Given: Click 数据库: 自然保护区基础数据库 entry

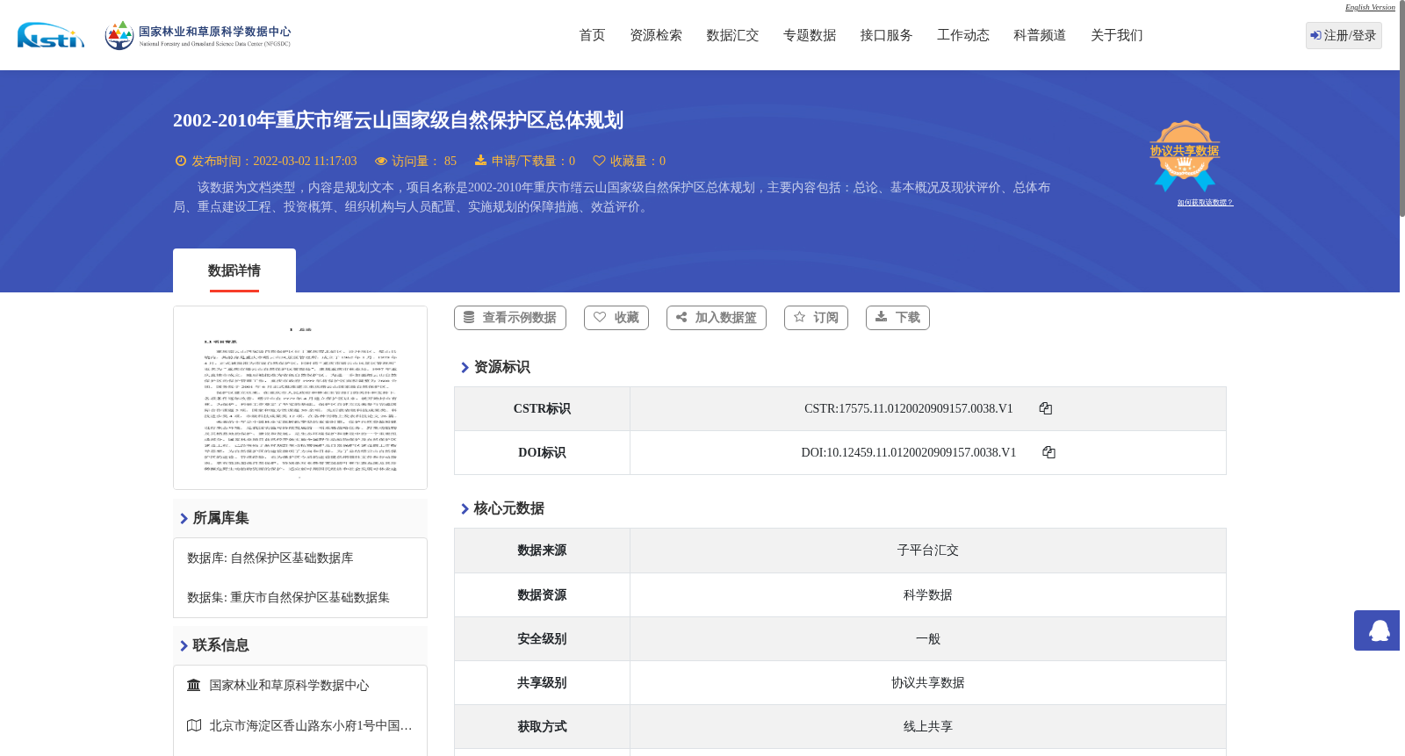Looking at the screenshot, I should pos(270,558).
